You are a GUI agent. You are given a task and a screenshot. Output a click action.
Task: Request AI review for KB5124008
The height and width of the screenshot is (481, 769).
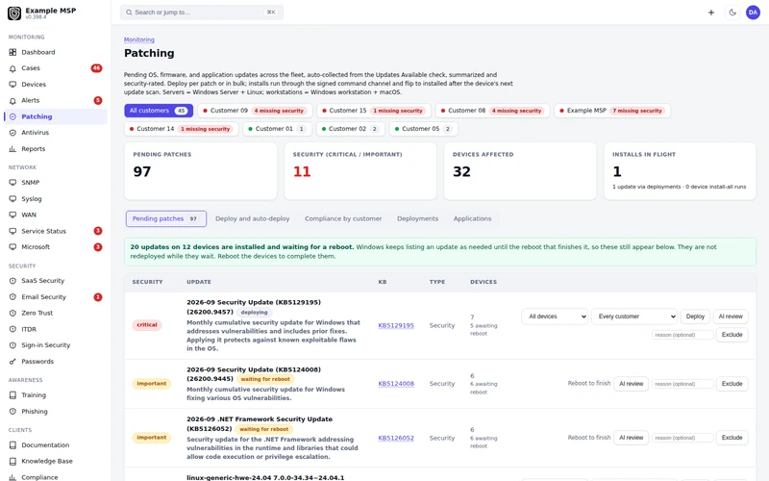coord(631,384)
